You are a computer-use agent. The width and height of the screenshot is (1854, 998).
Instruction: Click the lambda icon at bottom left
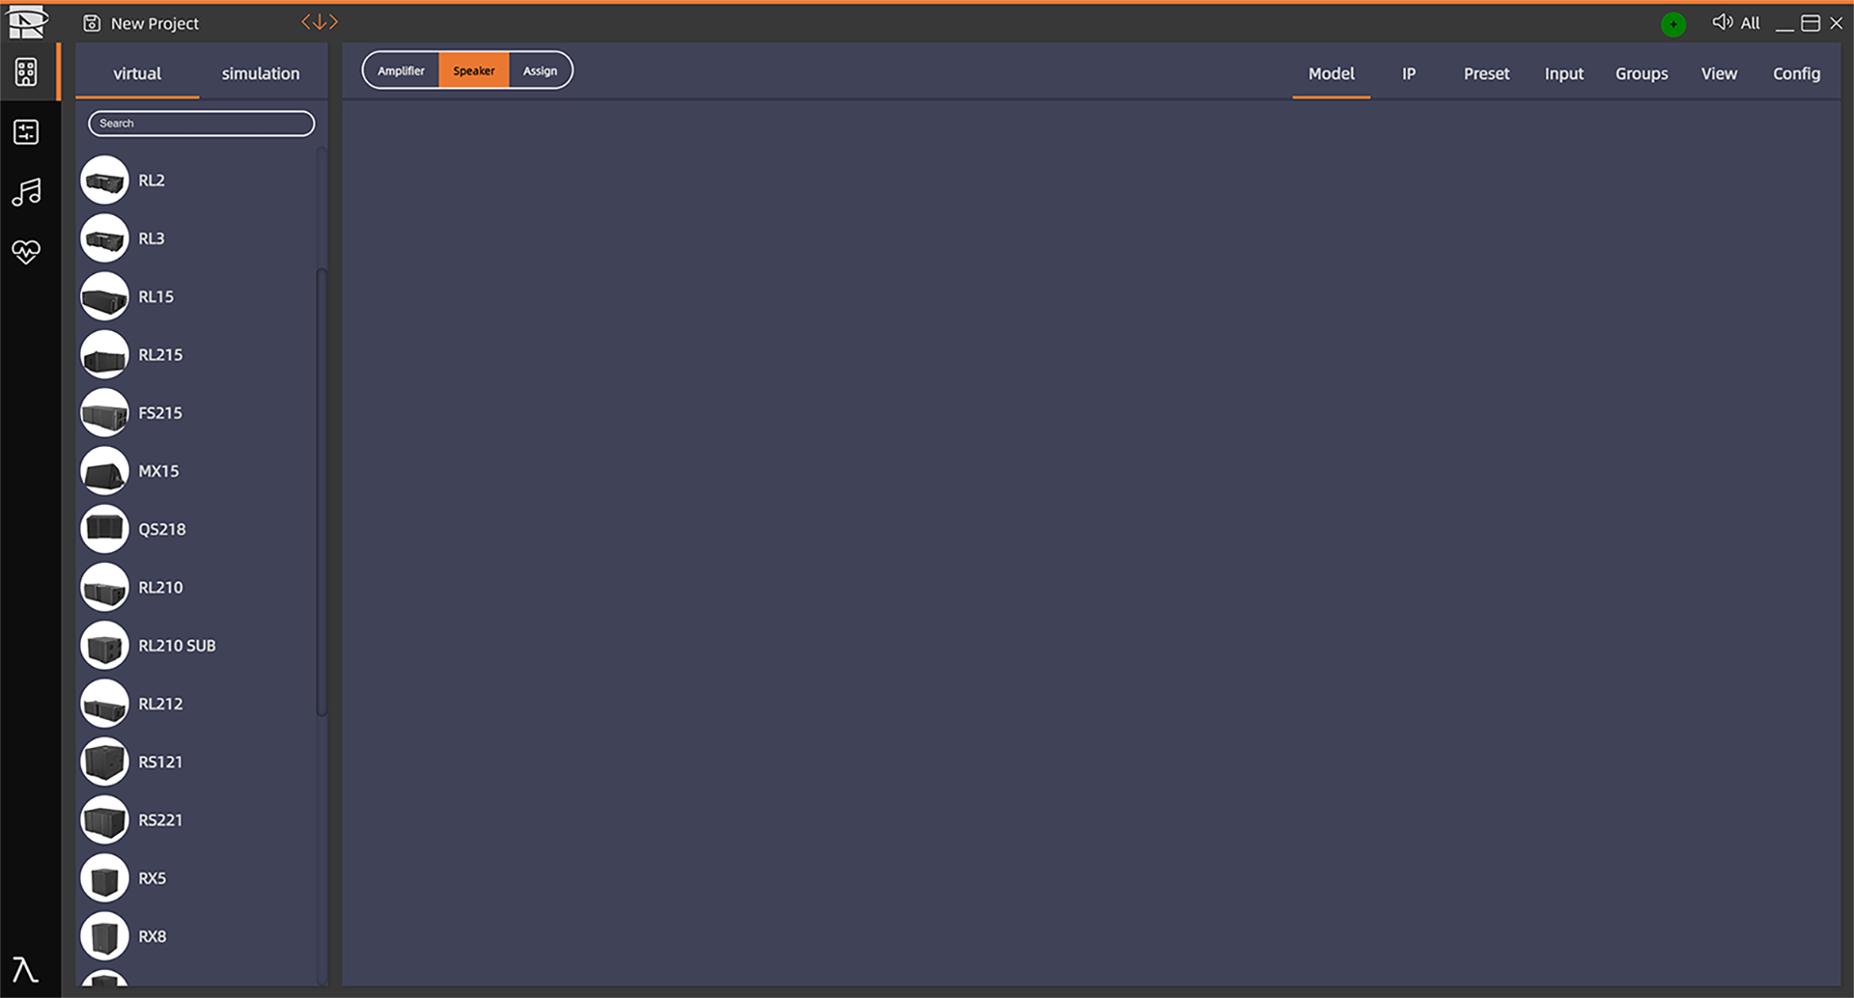(24, 969)
